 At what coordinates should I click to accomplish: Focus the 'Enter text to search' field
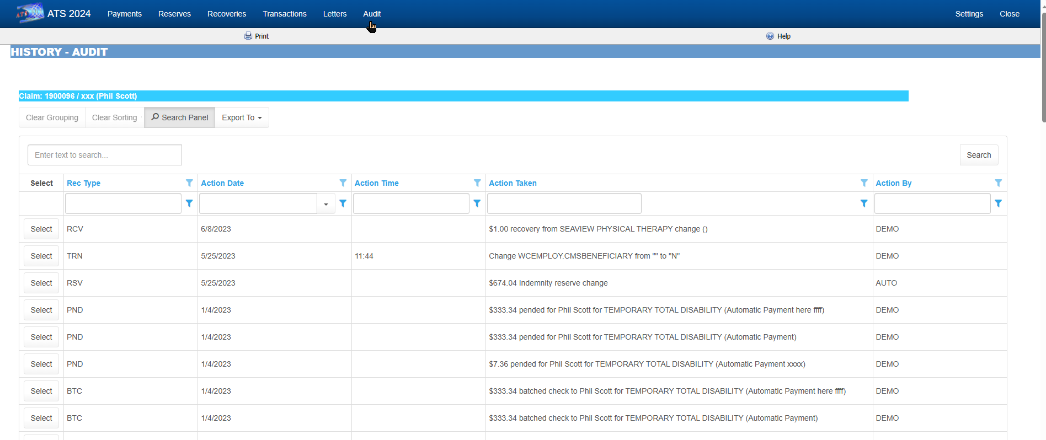click(x=105, y=155)
